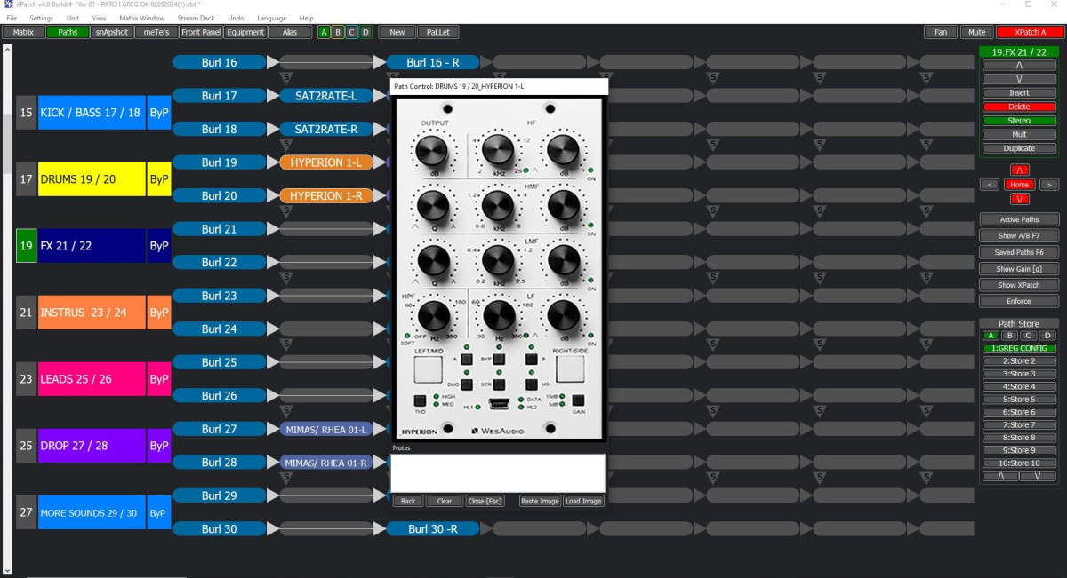The height and width of the screenshot is (578, 1067).
Task: Toggle ByP bypass for FX 21 / 22
Action: tap(159, 246)
